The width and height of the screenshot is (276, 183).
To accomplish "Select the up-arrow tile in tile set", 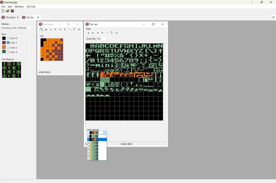I will [x=161, y=51].
